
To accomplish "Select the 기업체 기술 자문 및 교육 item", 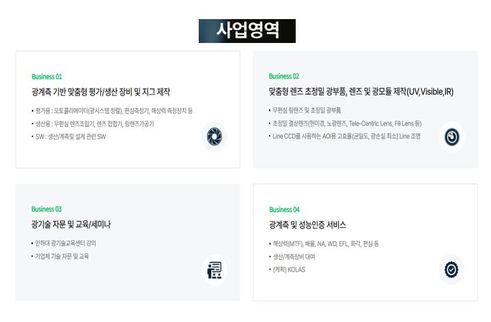I will click(60, 257).
